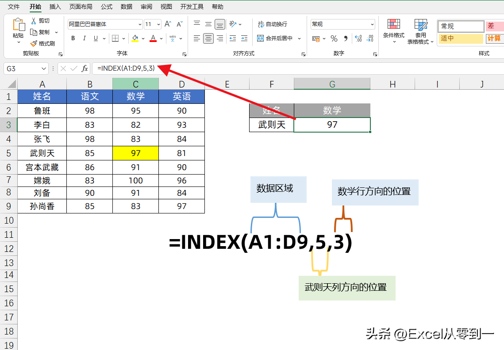Set top vertical alignment
This screenshot has height=350, width=504.
(x=197, y=24)
